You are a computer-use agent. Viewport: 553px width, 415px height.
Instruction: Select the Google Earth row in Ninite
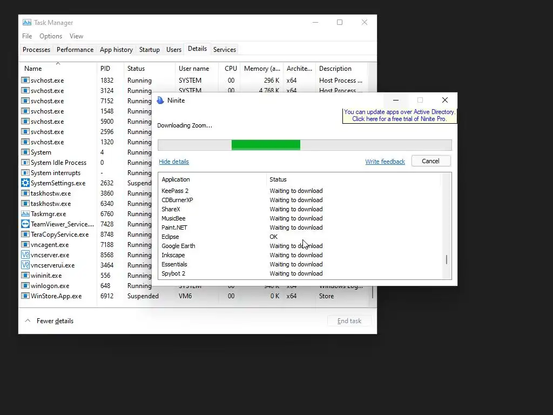(x=300, y=246)
